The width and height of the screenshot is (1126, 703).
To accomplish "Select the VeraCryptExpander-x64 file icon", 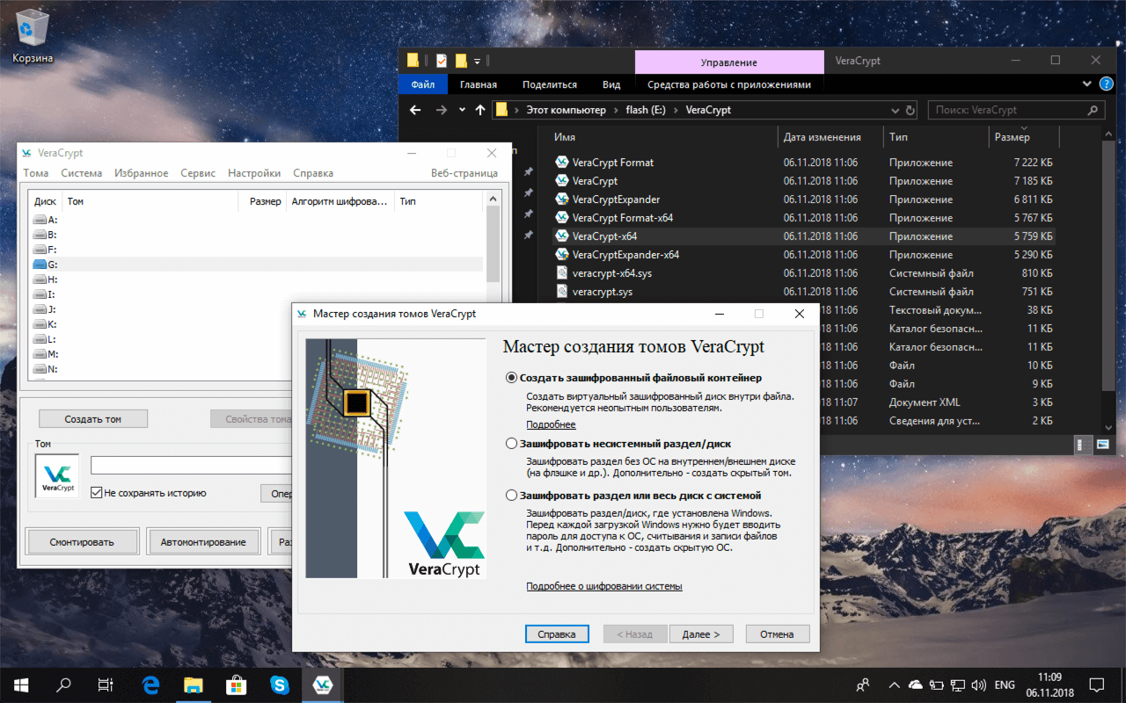I will [562, 255].
